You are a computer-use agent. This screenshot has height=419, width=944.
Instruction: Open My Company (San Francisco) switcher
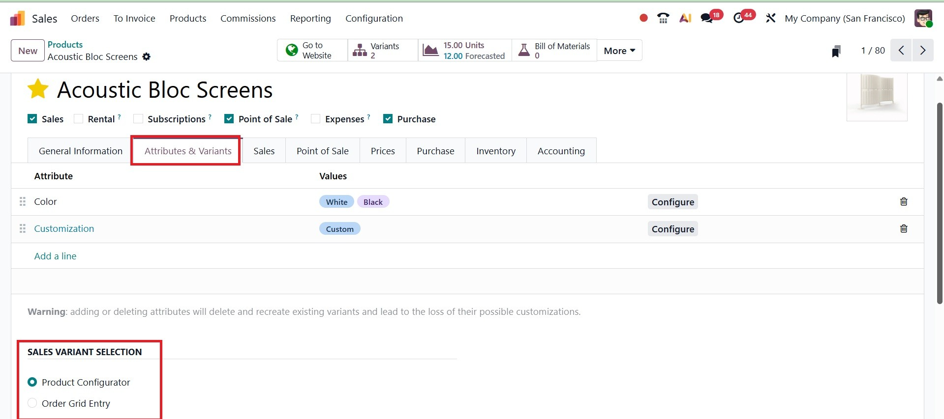click(x=845, y=19)
